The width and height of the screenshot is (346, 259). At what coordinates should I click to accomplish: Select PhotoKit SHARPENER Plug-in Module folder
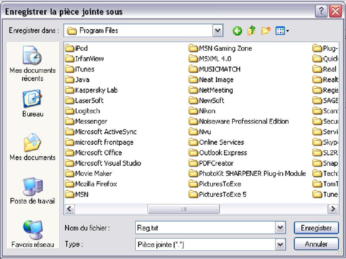coord(253,174)
